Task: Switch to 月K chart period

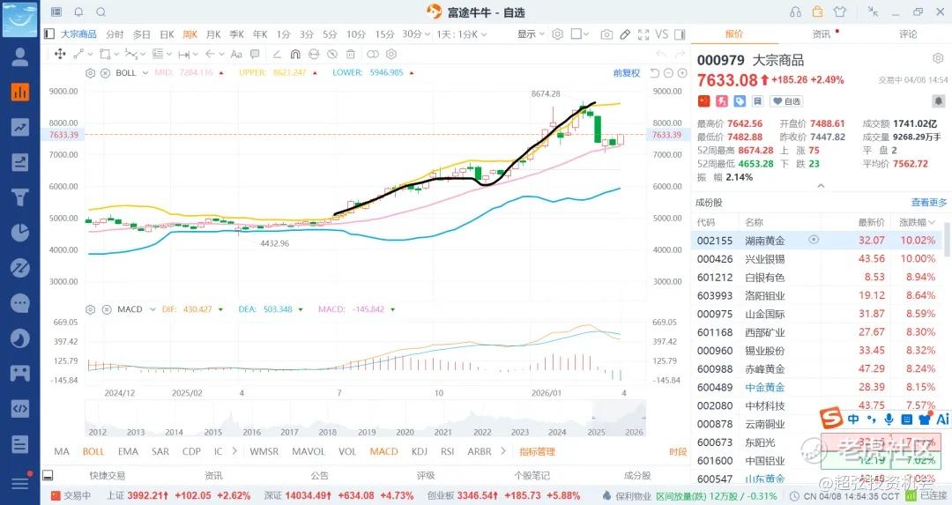Action: [213, 34]
